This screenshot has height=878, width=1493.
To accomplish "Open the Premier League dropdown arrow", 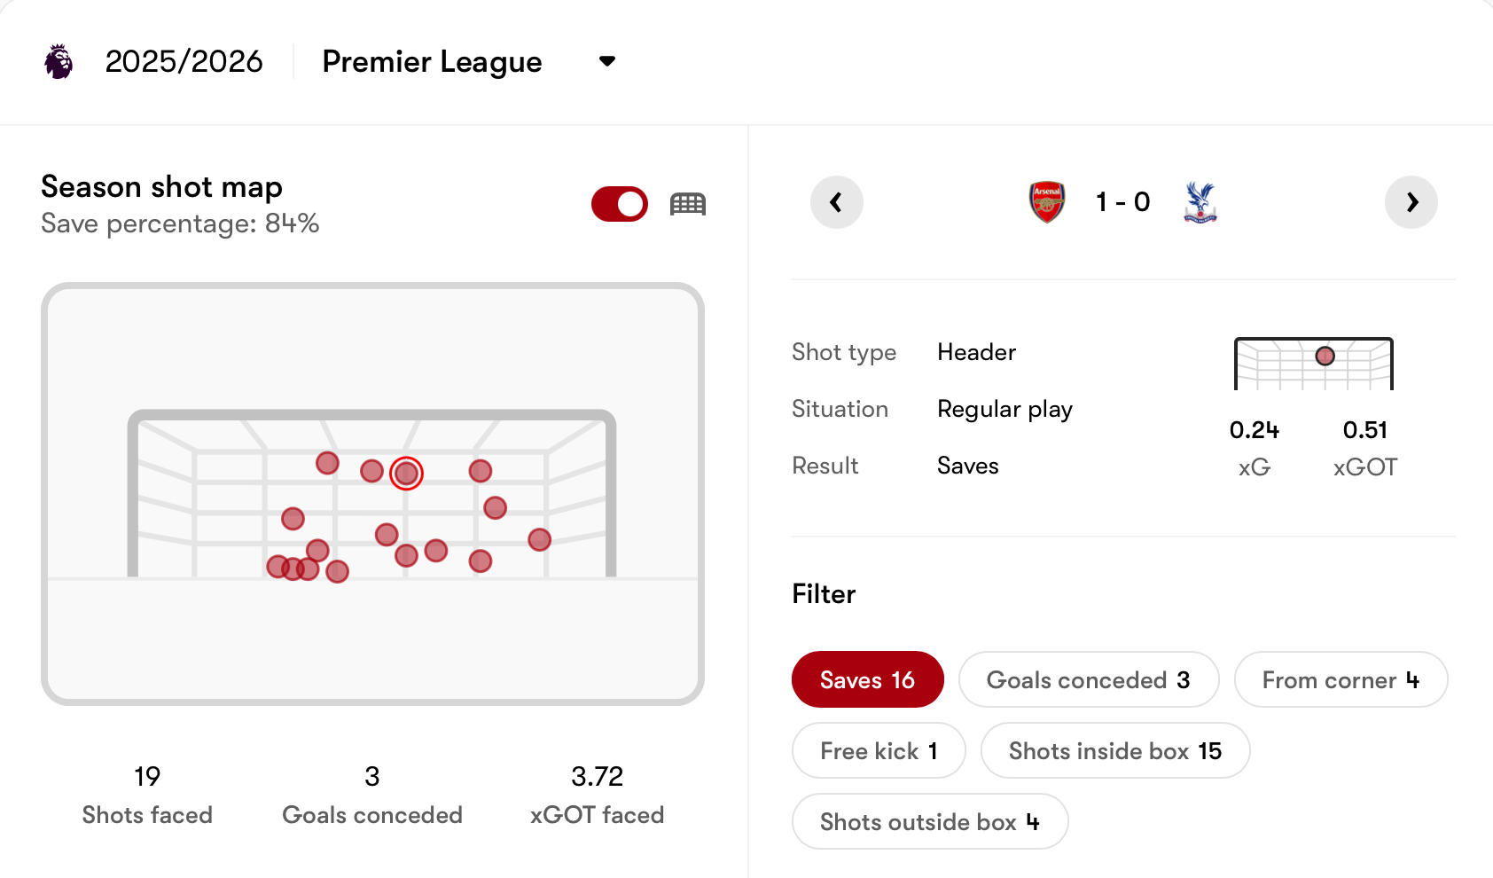I will pyautogui.click(x=607, y=61).
